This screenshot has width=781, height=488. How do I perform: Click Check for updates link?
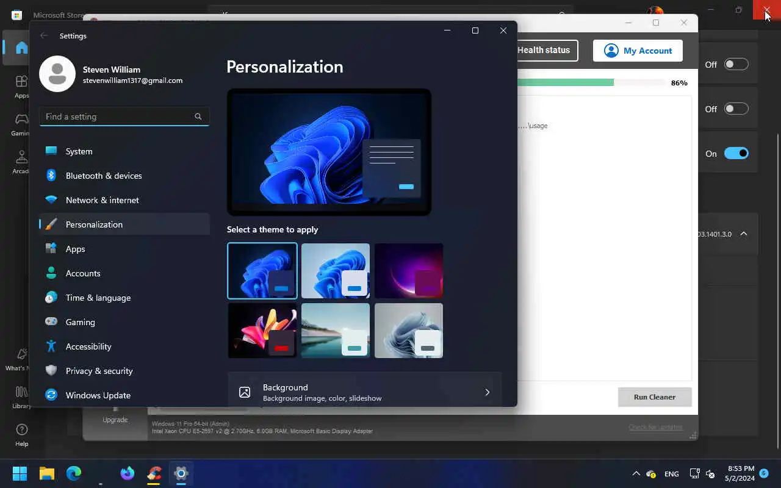pyautogui.click(x=655, y=427)
